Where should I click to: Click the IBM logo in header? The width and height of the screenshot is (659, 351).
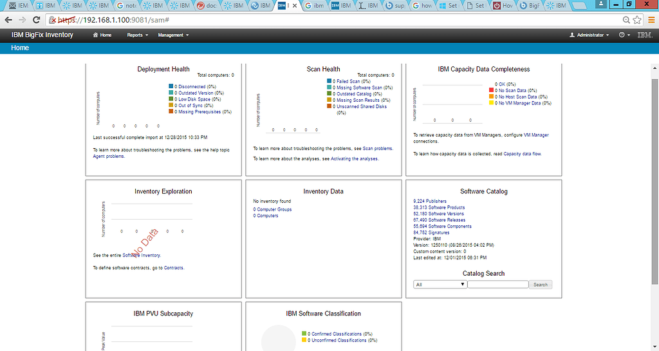[x=645, y=35]
